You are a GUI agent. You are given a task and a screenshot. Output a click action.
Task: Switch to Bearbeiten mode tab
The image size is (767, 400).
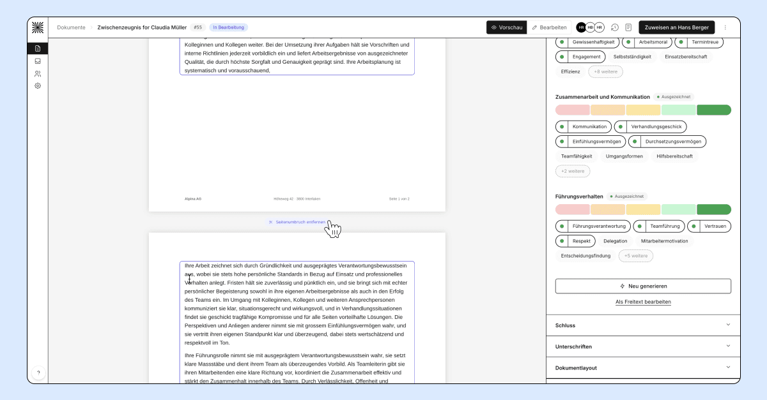[549, 27]
